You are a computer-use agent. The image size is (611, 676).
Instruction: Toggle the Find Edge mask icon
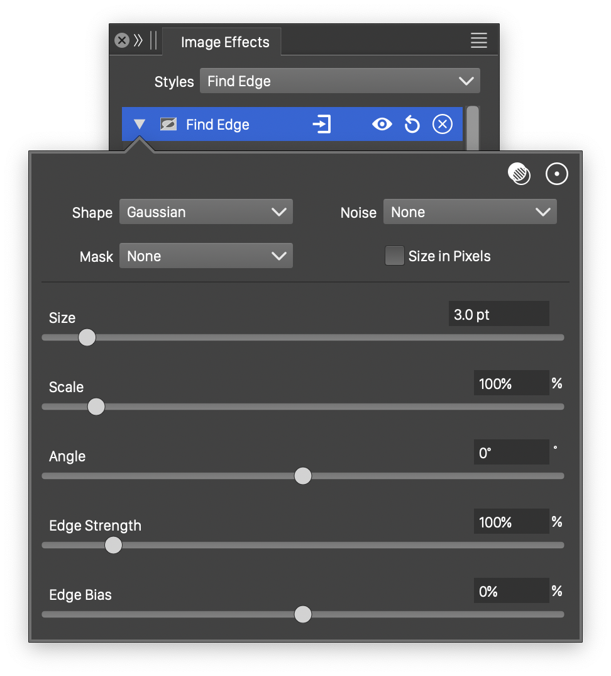point(168,125)
